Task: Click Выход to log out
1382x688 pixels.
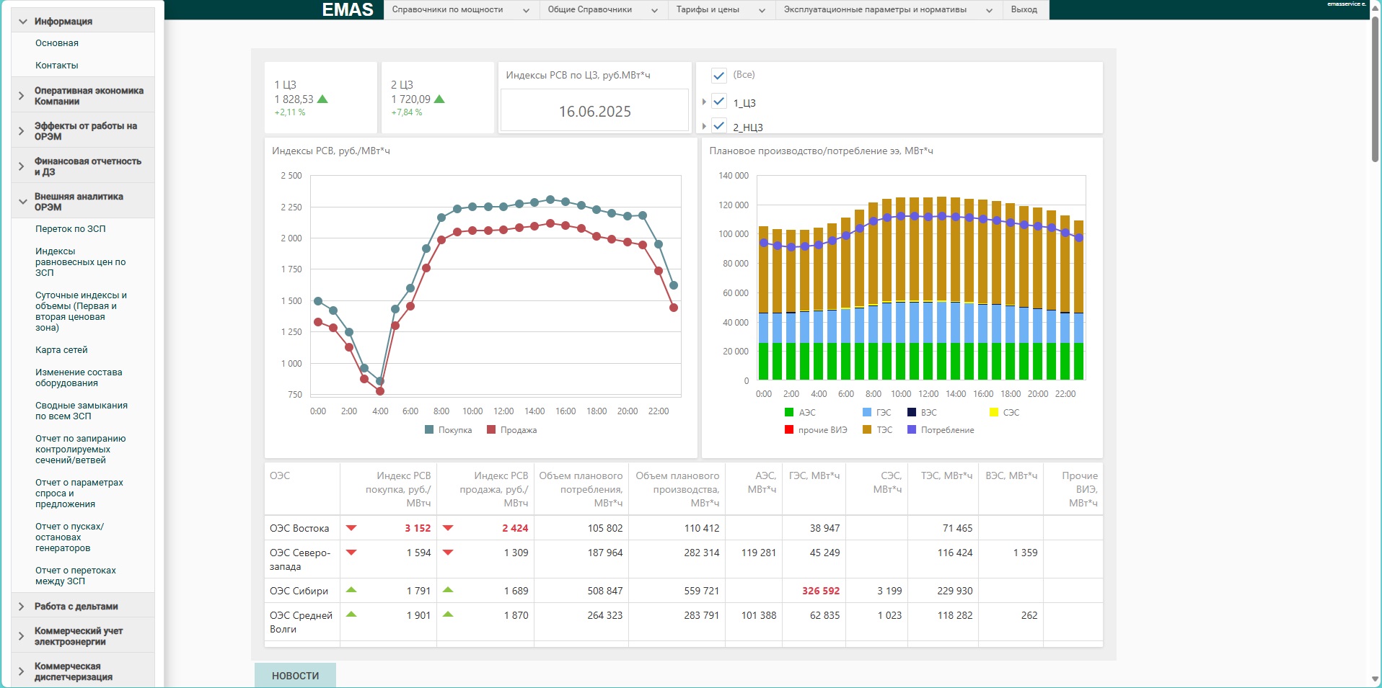Action: pos(1024,10)
